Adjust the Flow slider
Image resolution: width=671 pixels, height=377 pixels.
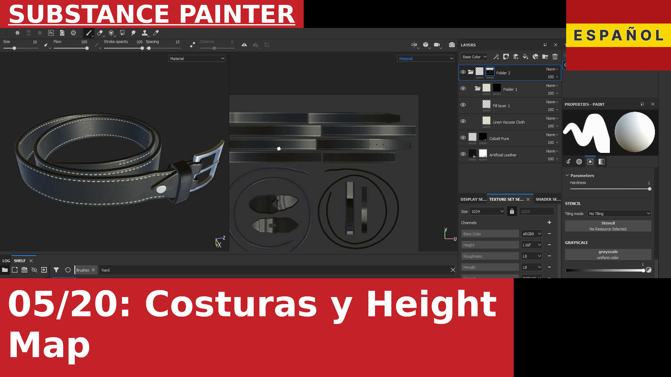71,48
